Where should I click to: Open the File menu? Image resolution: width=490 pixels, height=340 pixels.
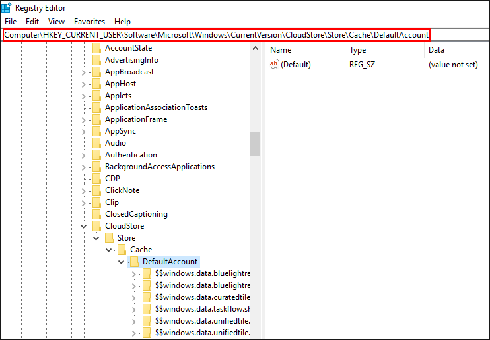point(11,22)
